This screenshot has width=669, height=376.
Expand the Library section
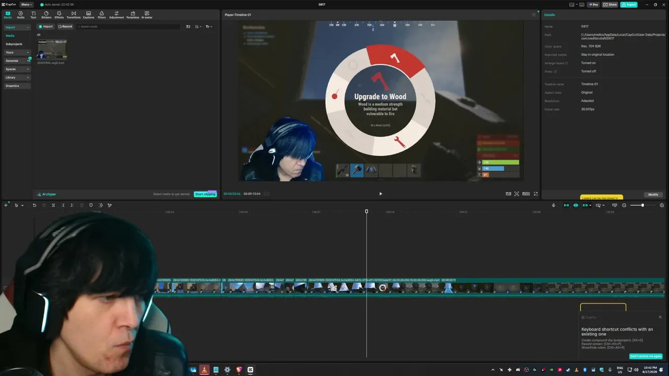[17, 77]
